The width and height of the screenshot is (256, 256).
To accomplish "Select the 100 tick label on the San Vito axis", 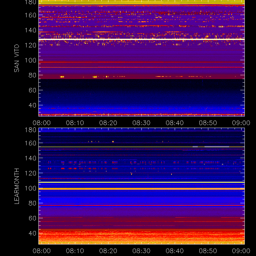I will click(x=30, y=60).
